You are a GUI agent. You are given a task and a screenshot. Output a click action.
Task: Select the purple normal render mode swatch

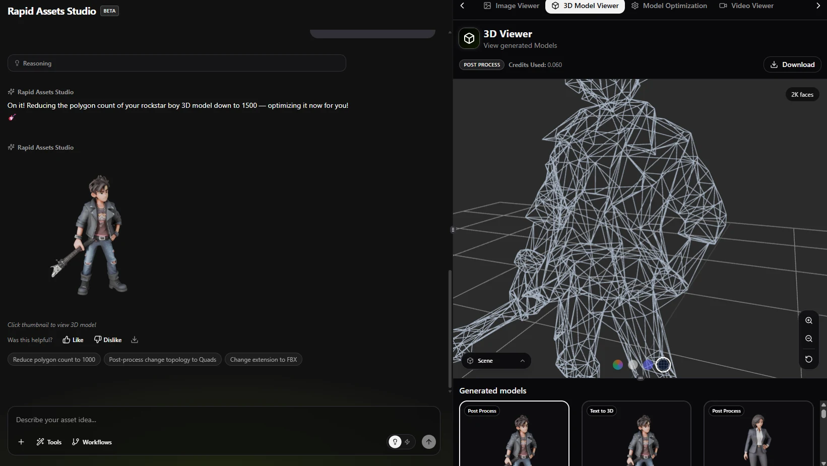click(x=648, y=365)
